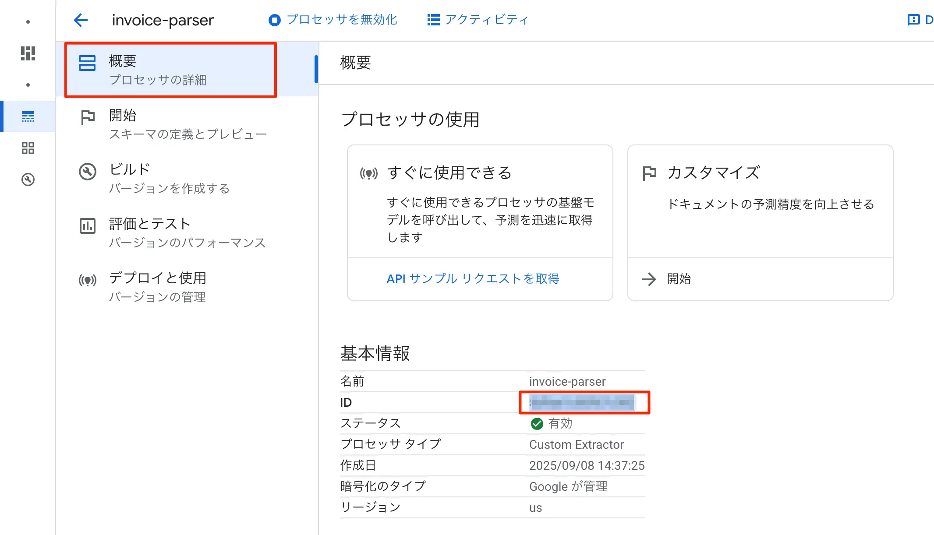Click 開始 in the カスタマイズ card
The height and width of the screenshot is (535, 934).
pyautogui.click(x=679, y=279)
